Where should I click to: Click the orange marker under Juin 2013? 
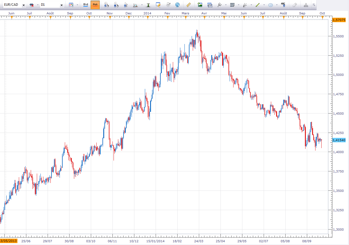12,17
